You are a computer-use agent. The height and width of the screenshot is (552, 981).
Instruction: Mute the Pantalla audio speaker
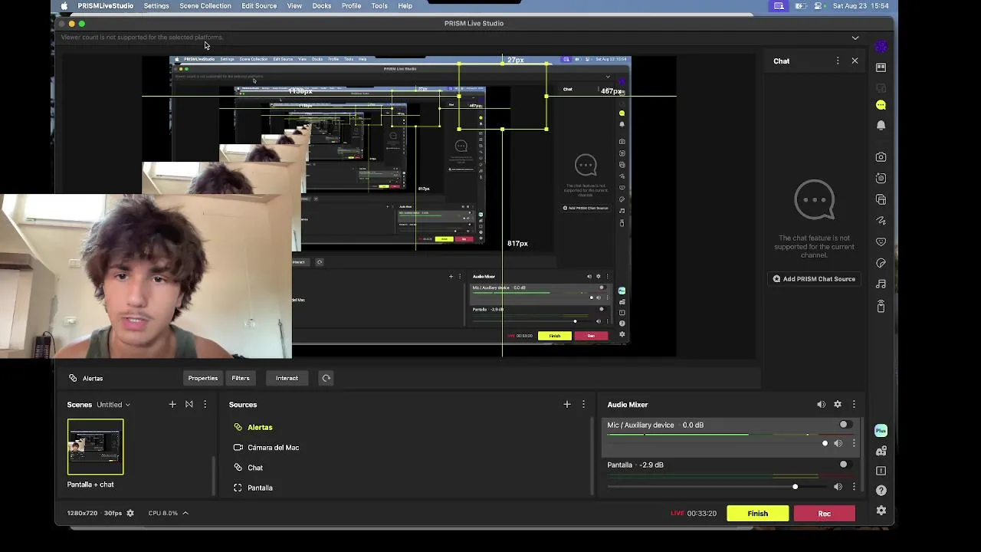pos(838,487)
